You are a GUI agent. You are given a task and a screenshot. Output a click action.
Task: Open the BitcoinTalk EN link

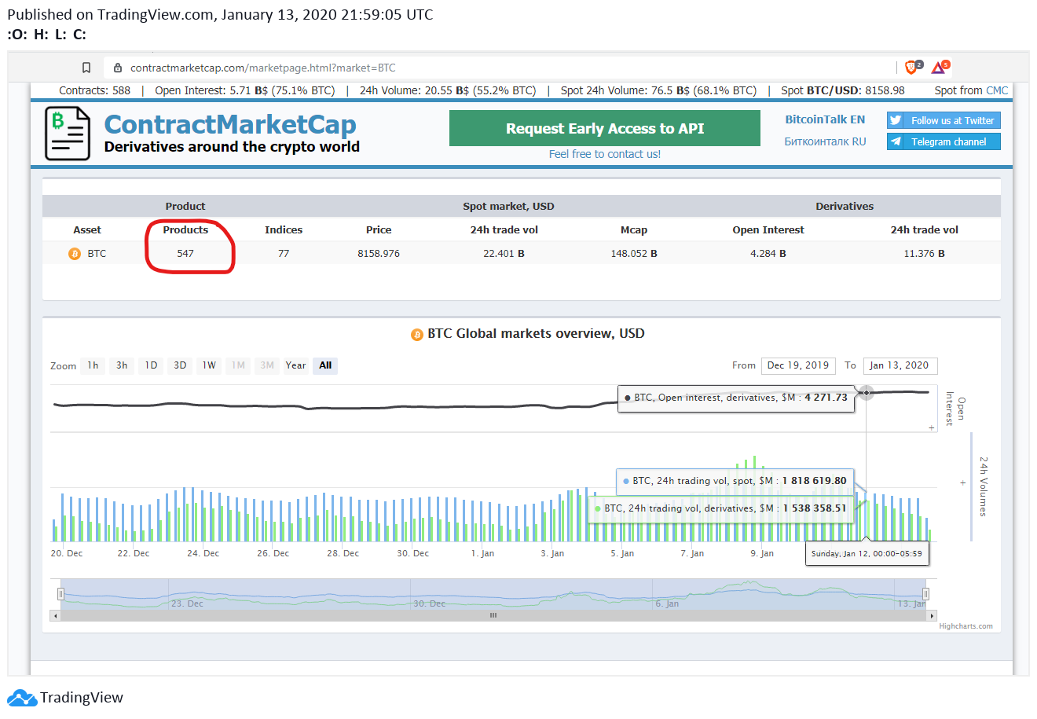(x=825, y=119)
